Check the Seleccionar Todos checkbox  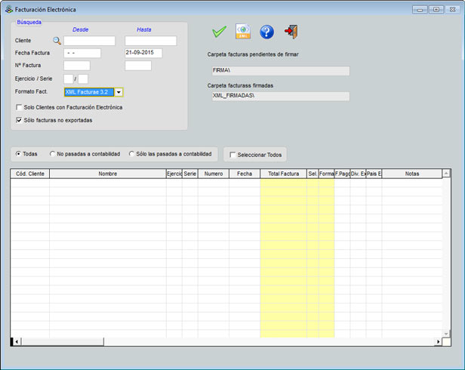(232, 155)
